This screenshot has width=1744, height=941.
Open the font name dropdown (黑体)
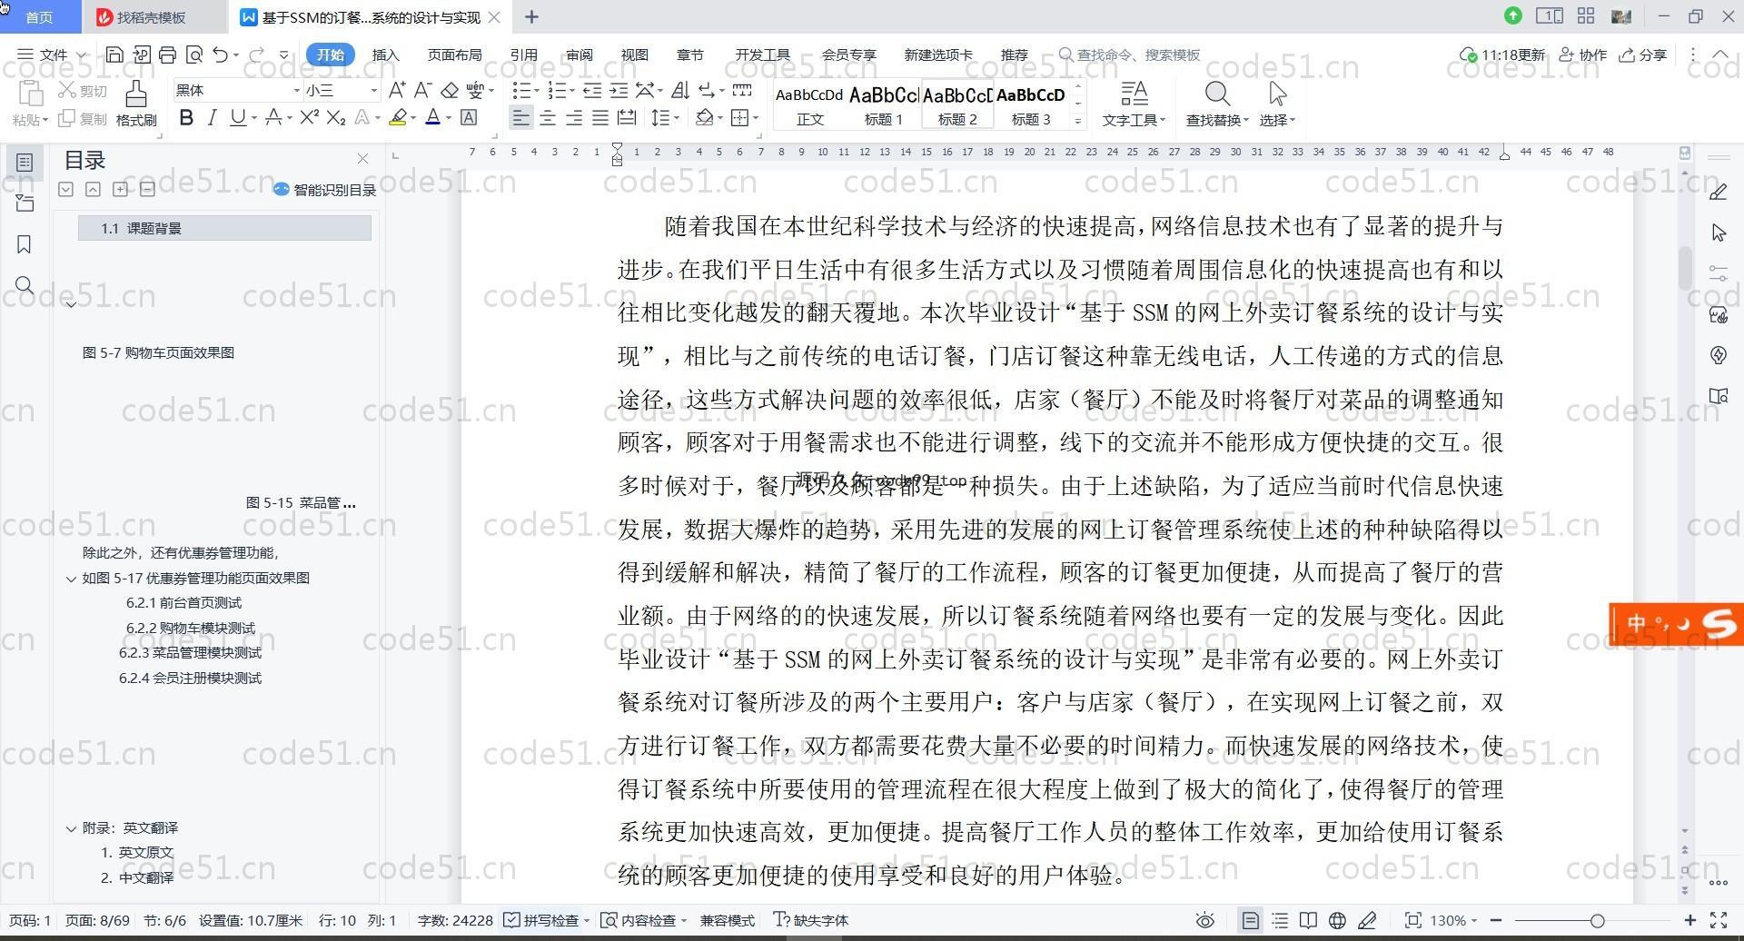(x=296, y=90)
